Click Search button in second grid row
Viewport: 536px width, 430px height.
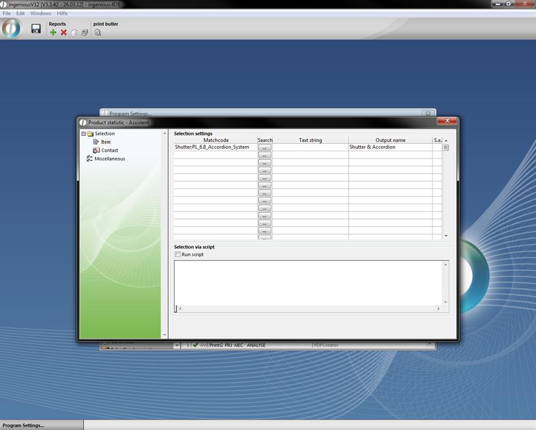click(264, 155)
